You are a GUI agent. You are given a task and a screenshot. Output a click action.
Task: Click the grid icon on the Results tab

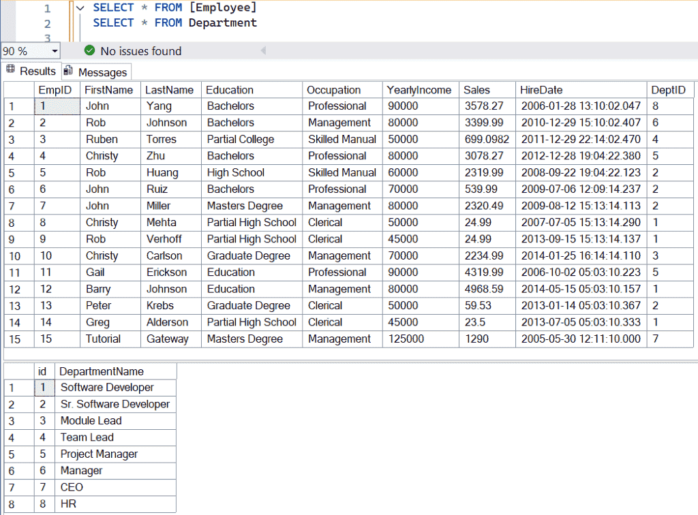pos(12,71)
